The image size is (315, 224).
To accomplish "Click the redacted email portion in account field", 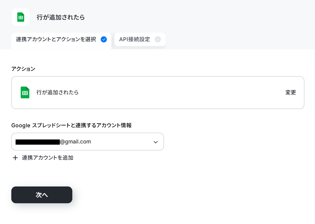I will (x=38, y=142).
